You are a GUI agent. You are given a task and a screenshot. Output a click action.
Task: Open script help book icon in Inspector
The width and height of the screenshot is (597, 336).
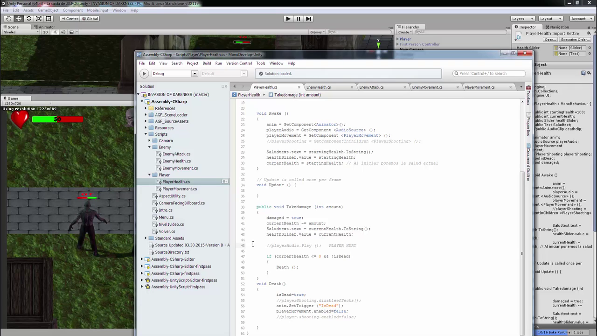coord(583,73)
